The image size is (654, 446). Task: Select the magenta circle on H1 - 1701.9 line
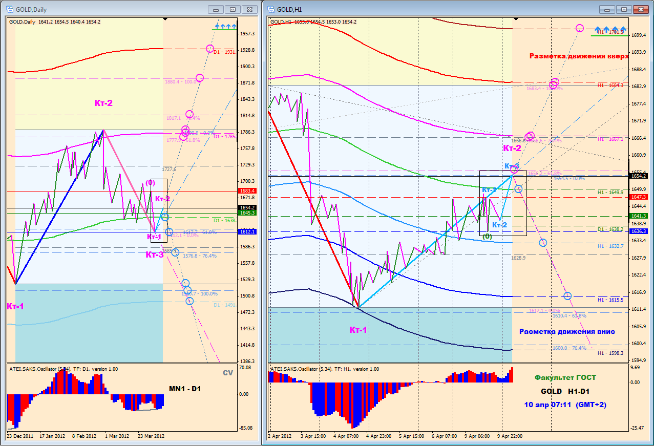tap(580, 29)
